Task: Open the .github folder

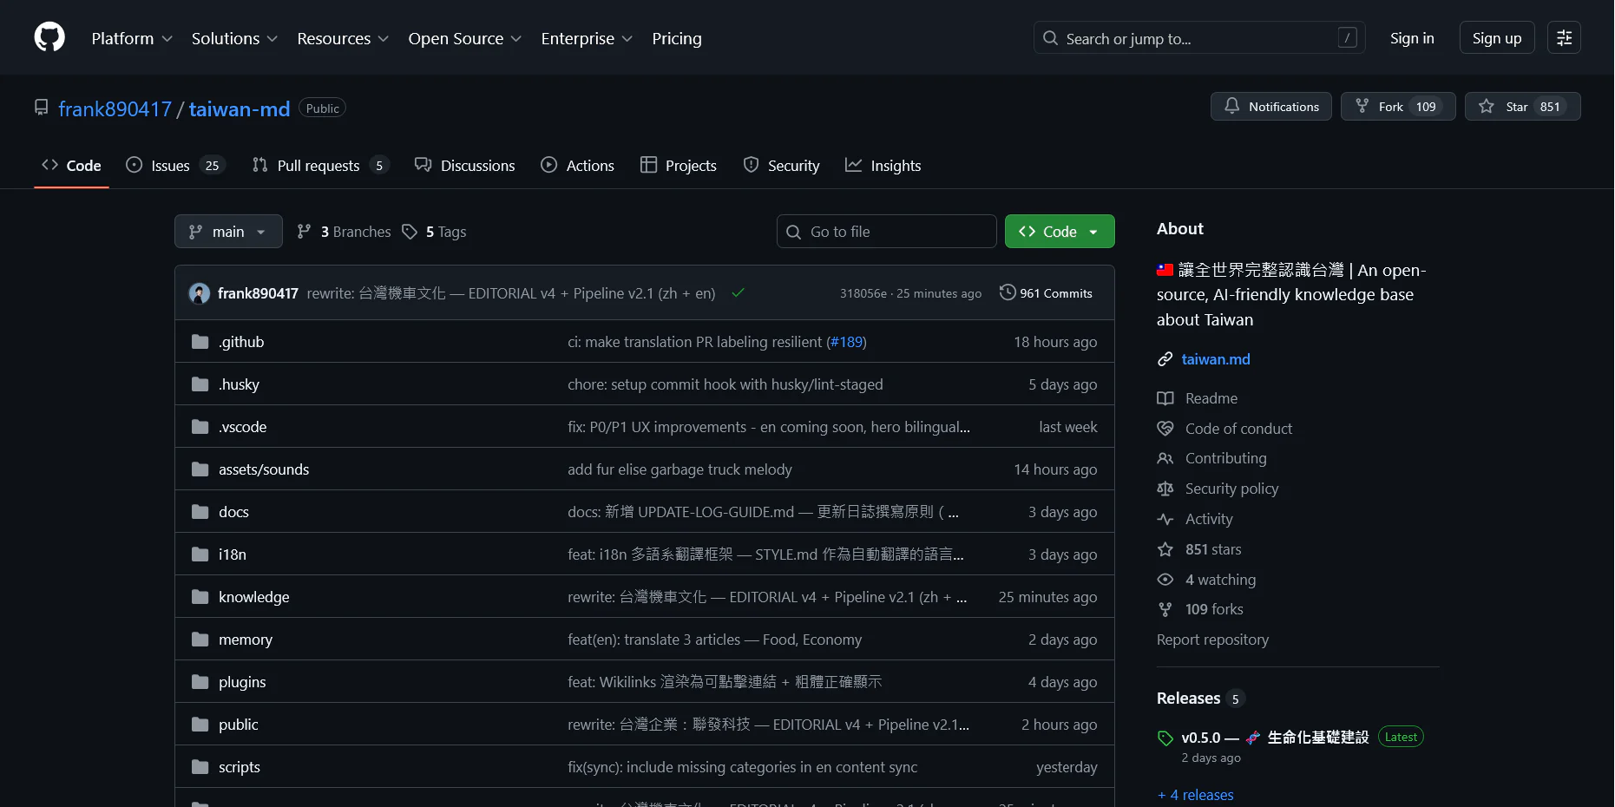Action: click(x=241, y=342)
